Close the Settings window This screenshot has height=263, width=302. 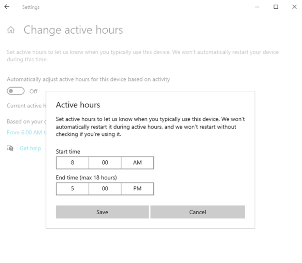pyautogui.click(x=294, y=7)
